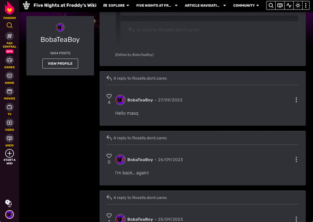The width and height of the screenshot is (313, 222).
Task: Open notifications bell in sidebar
Action: click(9, 203)
